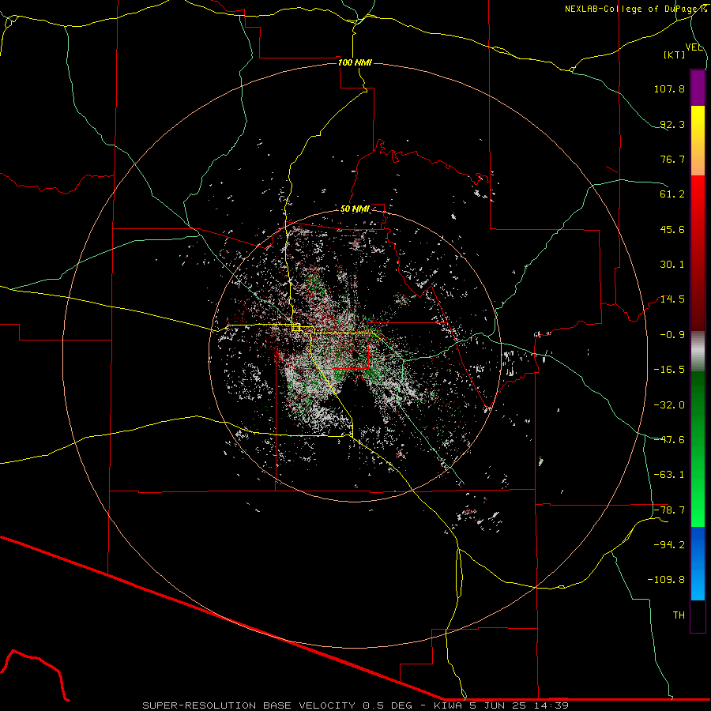Click the 50 NMI range ring label

coord(355,209)
